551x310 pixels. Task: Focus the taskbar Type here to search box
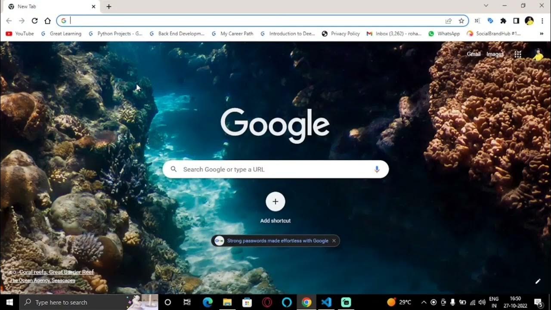click(x=89, y=302)
